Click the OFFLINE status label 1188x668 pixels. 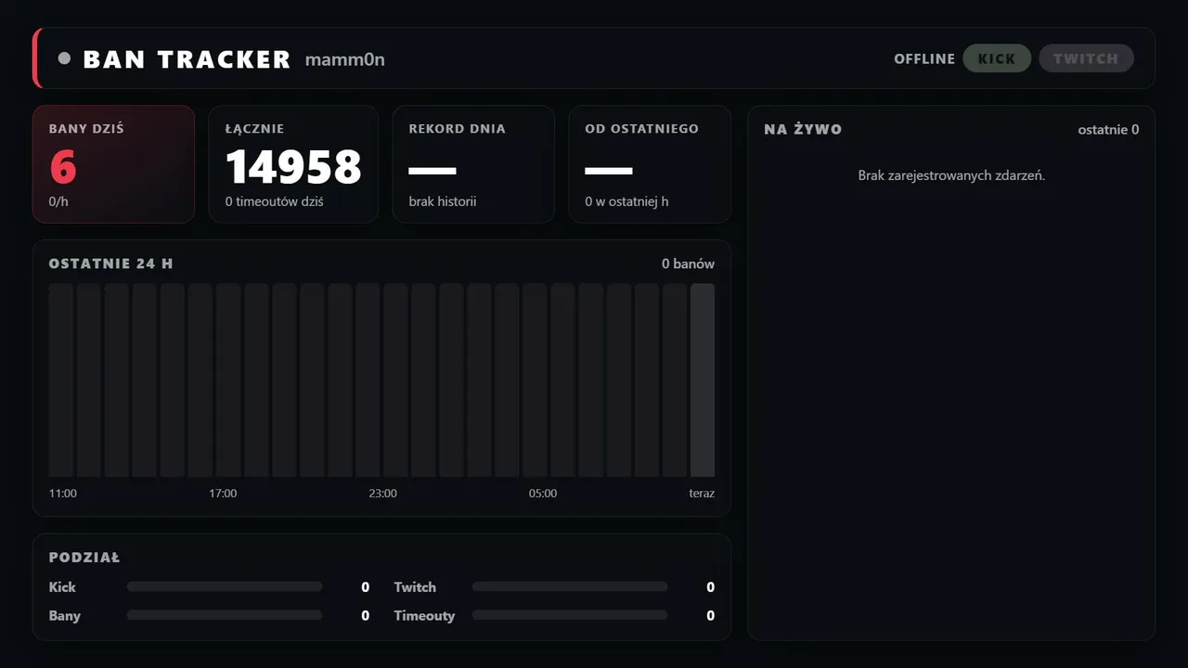tap(924, 58)
